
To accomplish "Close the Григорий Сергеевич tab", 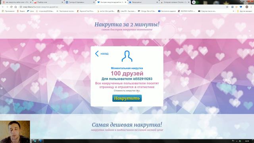I will coord(94,2).
